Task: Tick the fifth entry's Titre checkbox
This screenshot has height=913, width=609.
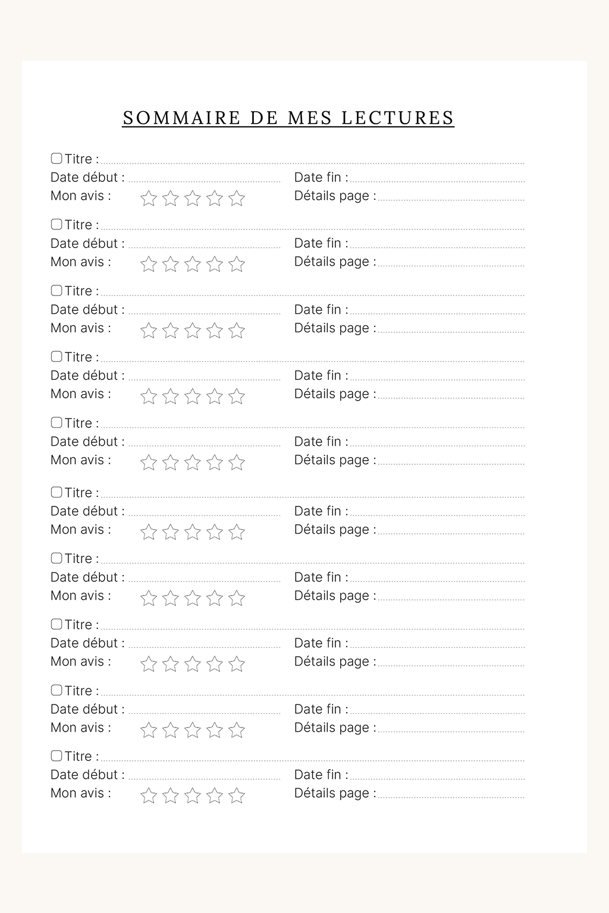Action: tap(56, 422)
